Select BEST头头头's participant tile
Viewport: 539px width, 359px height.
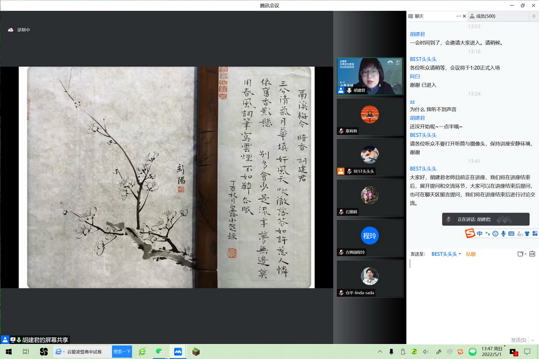coord(370,157)
